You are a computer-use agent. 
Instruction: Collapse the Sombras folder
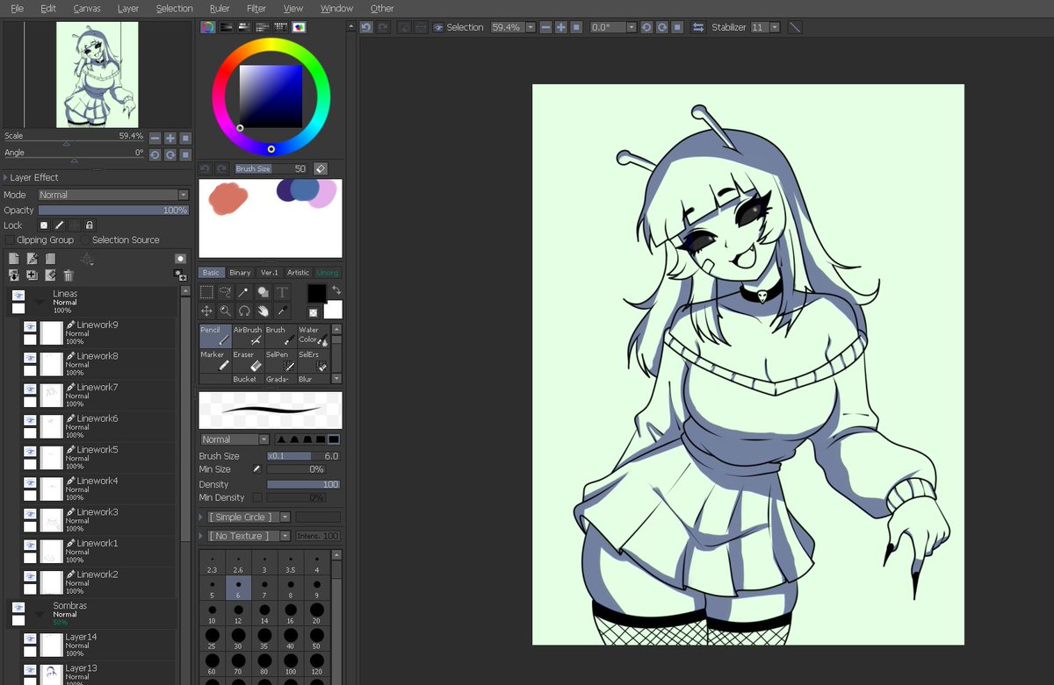coord(39,613)
